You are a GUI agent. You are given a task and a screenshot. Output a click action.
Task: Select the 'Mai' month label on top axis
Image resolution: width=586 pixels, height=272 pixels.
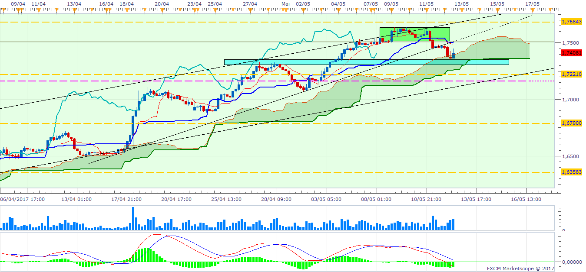[285, 3]
